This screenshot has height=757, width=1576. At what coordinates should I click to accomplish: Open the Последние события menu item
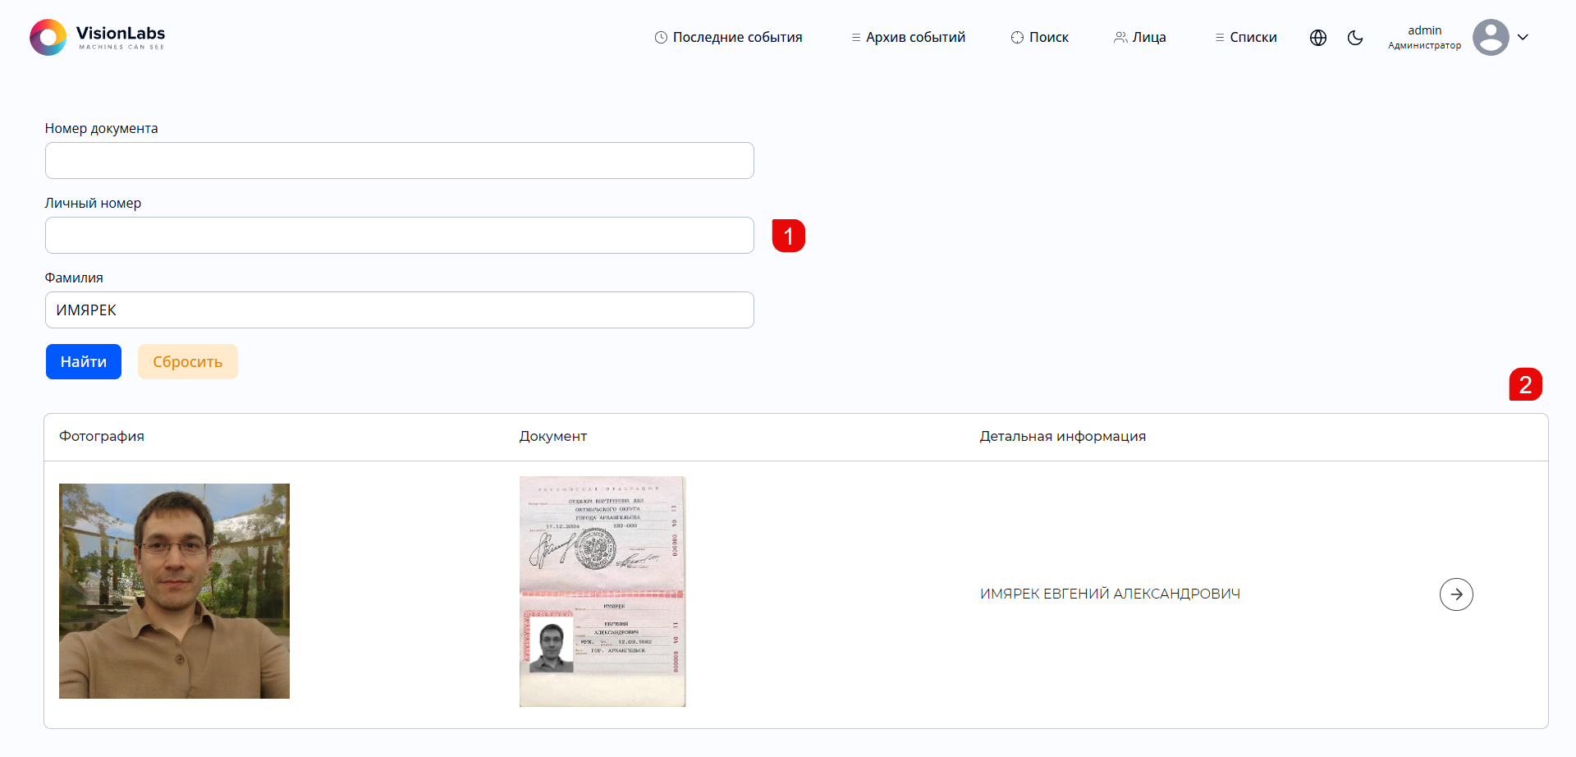click(728, 38)
